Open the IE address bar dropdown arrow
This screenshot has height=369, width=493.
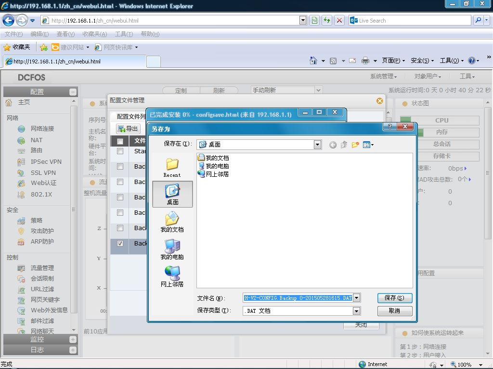click(x=302, y=20)
